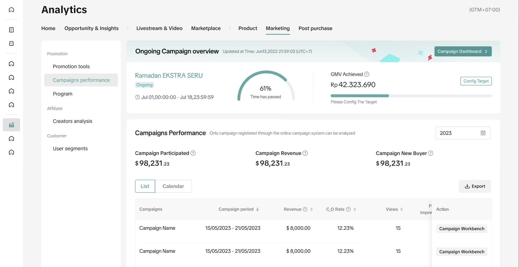Click the Campaign New Buyer info icon
This screenshot has width=519, height=267.
[x=431, y=153]
